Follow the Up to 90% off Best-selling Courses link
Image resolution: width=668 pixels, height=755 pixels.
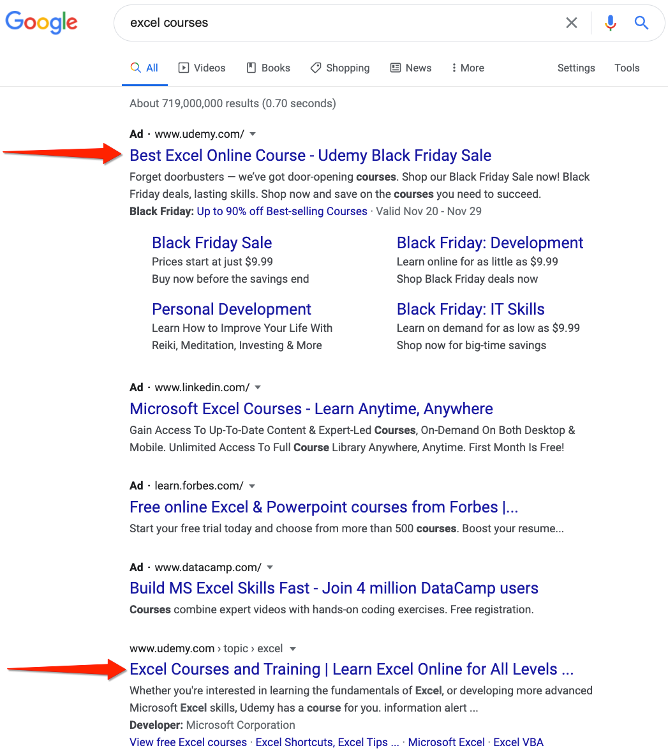(x=282, y=211)
